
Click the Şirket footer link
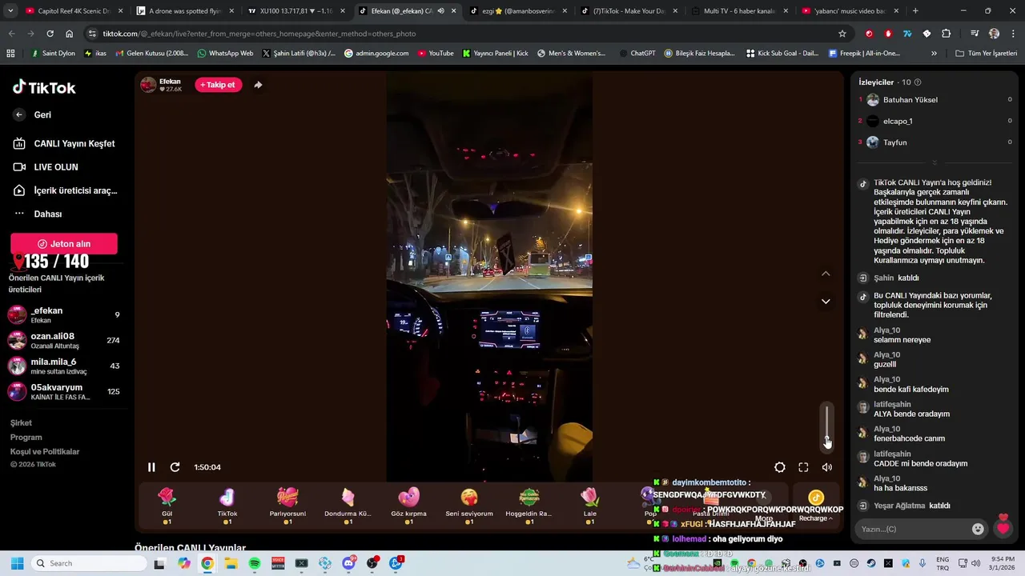coord(21,422)
